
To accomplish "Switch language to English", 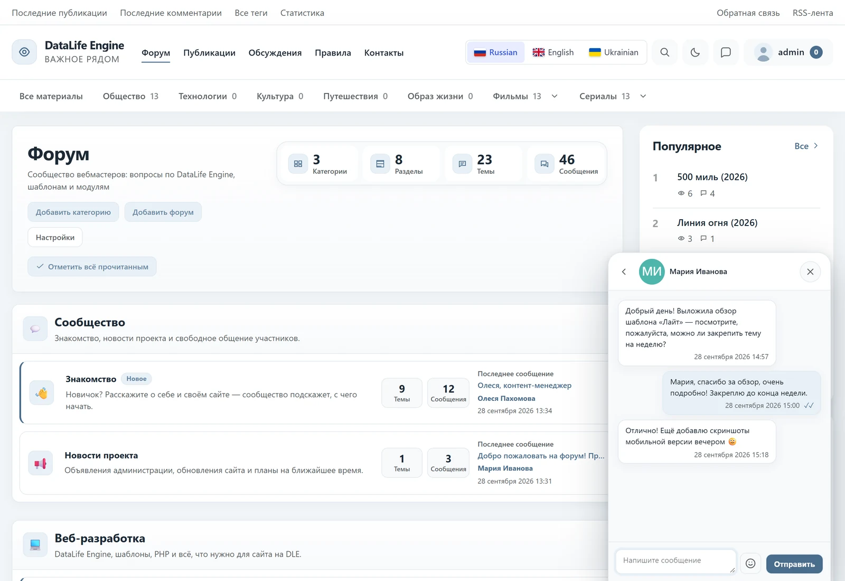I will [553, 52].
